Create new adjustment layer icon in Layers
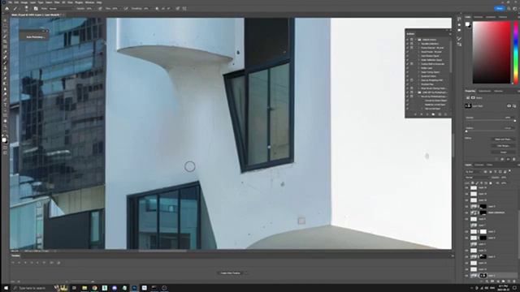Screen dimensions: 520x292 [x=498, y=281]
